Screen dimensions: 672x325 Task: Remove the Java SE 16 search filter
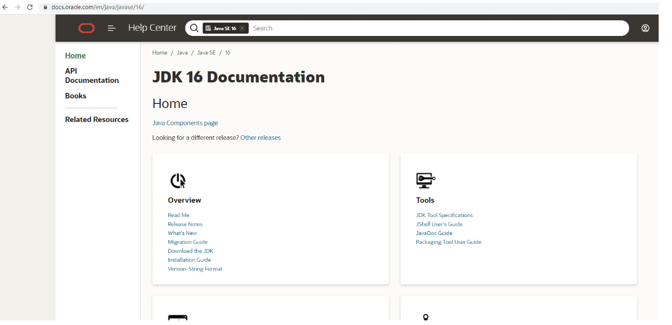click(242, 28)
